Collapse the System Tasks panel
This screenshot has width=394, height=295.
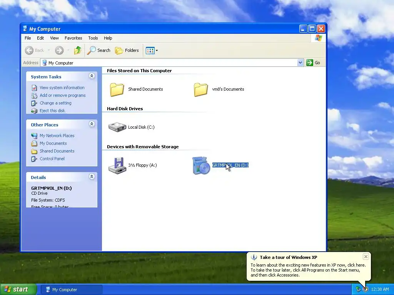point(92,76)
